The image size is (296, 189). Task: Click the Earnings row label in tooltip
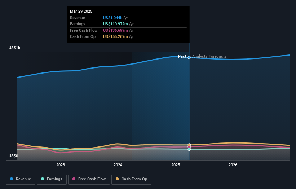78,24
